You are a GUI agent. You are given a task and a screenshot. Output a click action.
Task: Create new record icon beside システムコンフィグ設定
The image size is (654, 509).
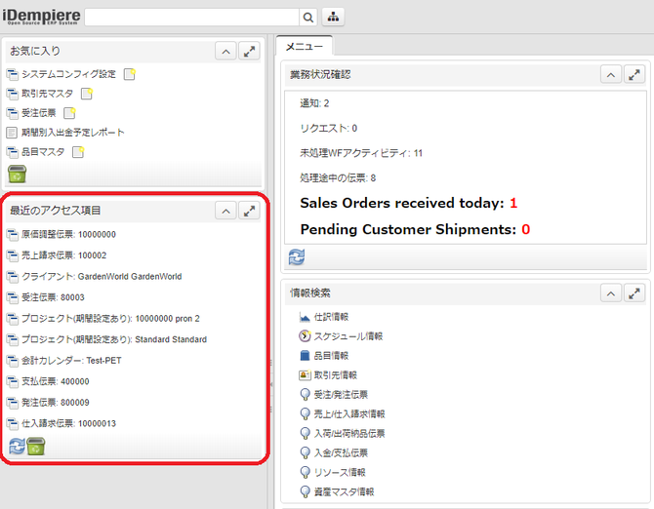(x=130, y=74)
